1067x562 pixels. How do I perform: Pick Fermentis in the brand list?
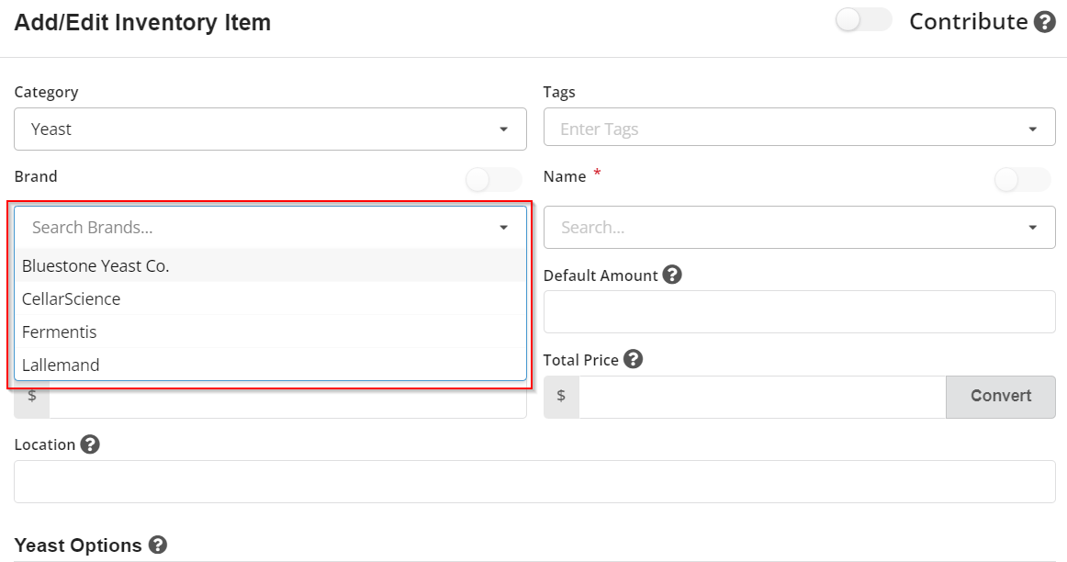pyautogui.click(x=270, y=332)
